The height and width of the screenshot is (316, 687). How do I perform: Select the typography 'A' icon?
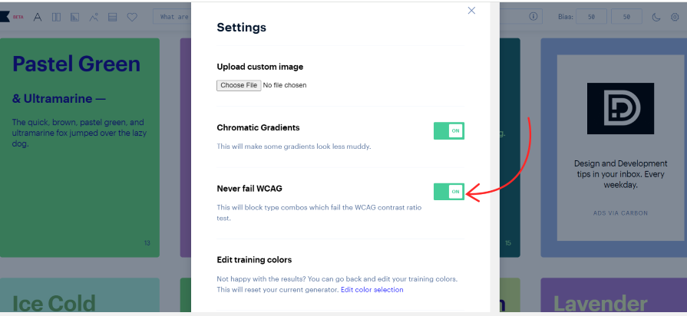[x=38, y=16]
